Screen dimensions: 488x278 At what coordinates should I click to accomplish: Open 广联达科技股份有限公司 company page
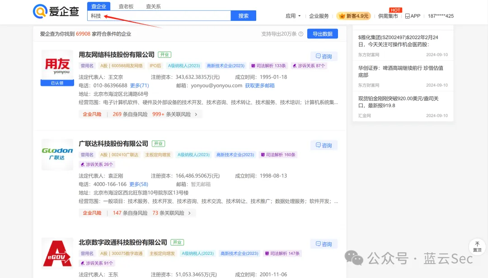pos(113,143)
